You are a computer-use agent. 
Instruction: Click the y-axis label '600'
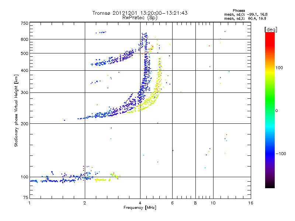click(x=24, y=39)
